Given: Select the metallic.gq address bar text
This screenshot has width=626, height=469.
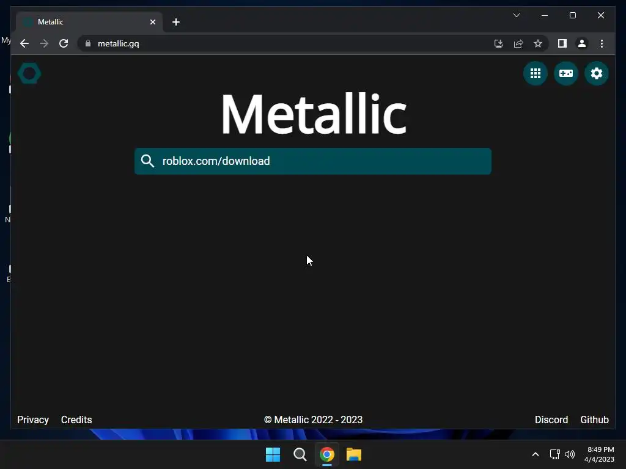Looking at the screenshot, I should point(119,43).
